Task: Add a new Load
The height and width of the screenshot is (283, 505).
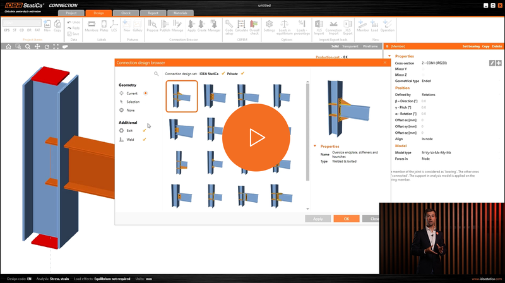Action: tap(374, 26)
